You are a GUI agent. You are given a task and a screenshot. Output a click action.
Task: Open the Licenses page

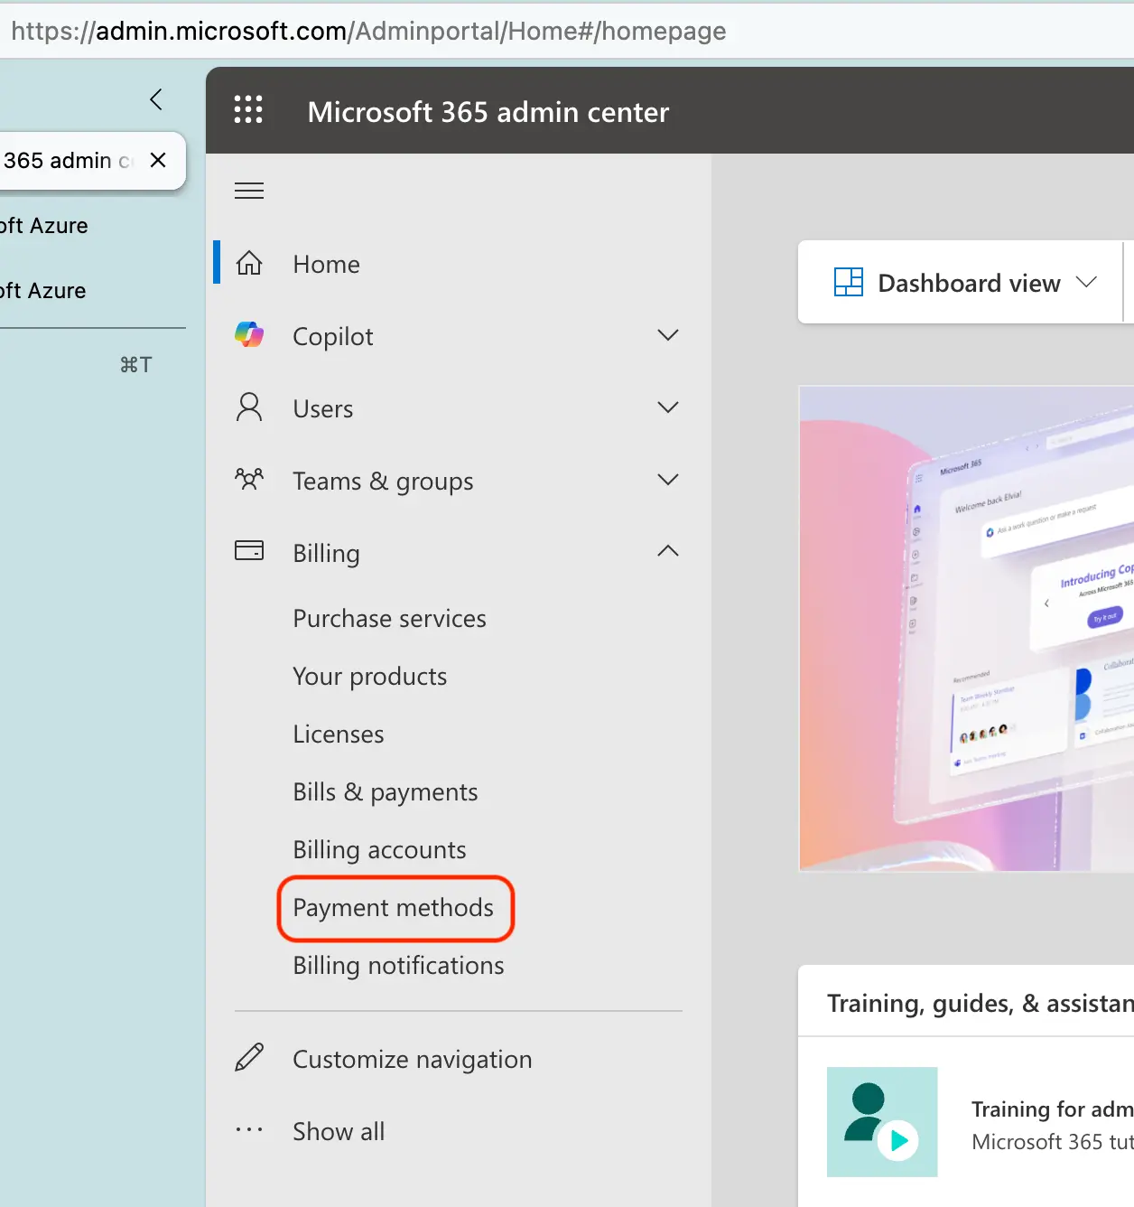(x=339, y=734)
